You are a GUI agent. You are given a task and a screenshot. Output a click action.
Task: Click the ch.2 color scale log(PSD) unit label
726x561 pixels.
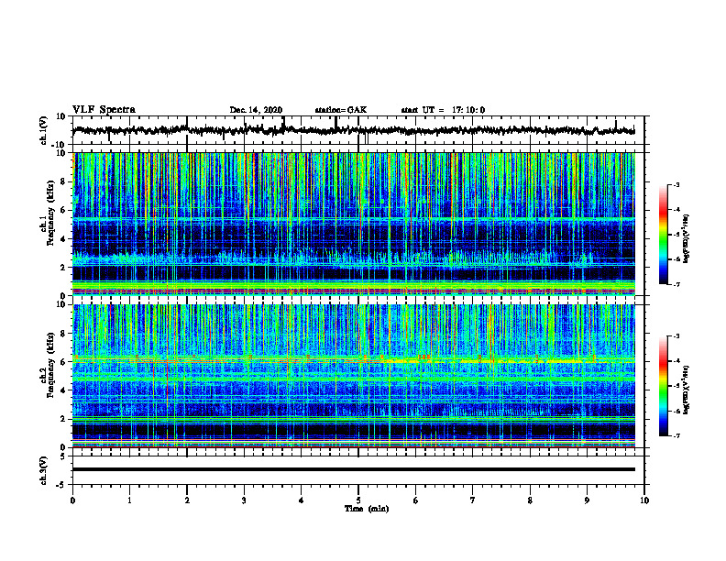tap(687, 390)
